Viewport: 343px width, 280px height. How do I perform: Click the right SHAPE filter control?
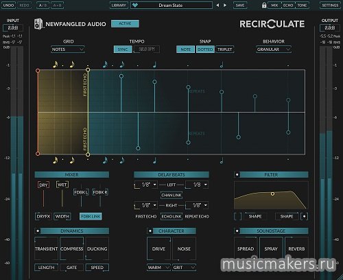point(287,216)
